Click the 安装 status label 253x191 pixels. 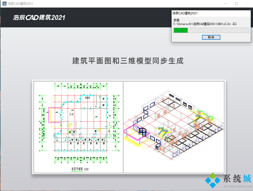point(176,20)
